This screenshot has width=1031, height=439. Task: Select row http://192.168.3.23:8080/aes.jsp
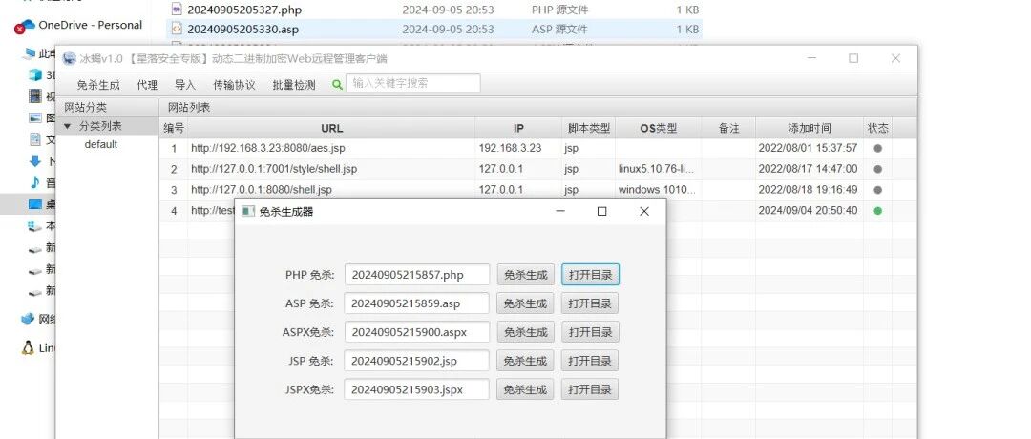(537, 149)
